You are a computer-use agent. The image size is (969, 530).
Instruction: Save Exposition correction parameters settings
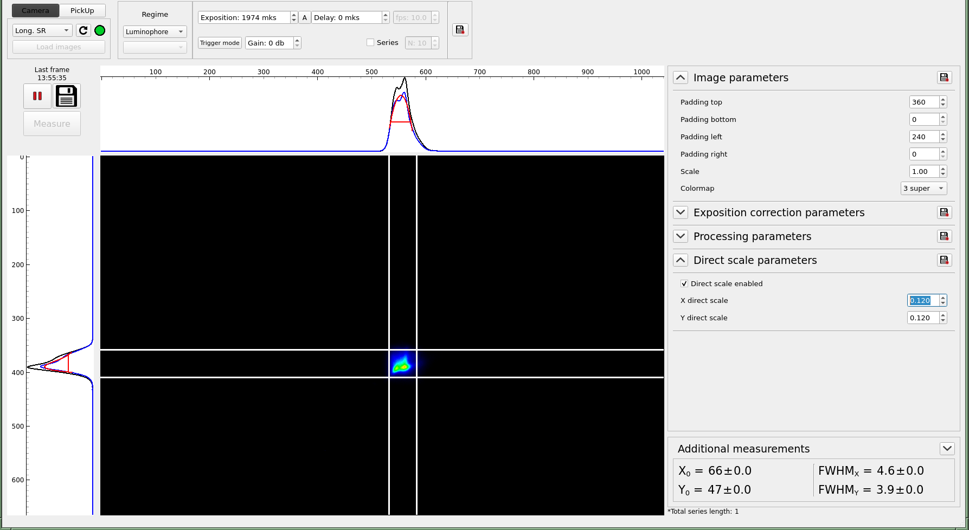click(x=944, y=212)
